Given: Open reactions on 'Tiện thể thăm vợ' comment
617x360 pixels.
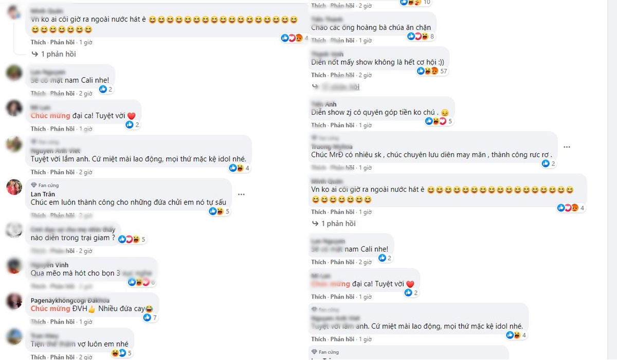Looking at the screenshot, I should click(121, 353).
